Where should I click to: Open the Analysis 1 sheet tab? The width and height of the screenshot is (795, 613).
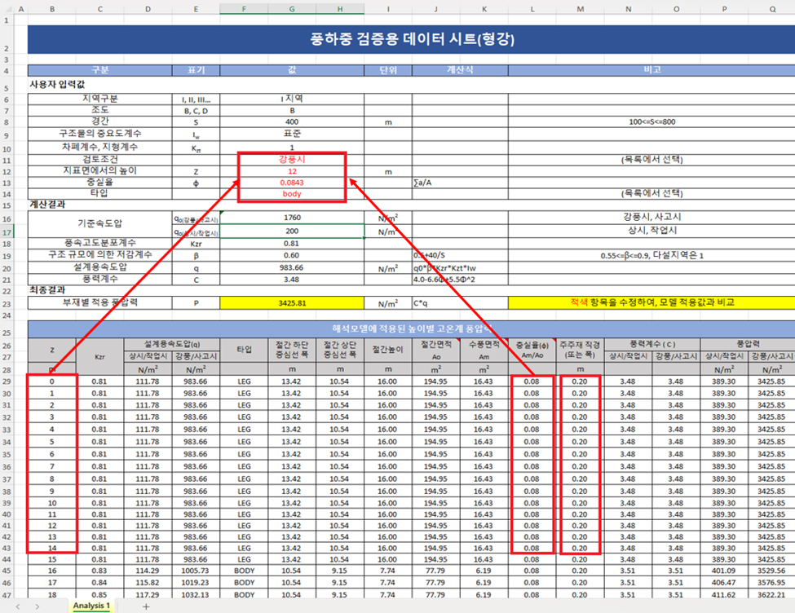tap(91, 606)
